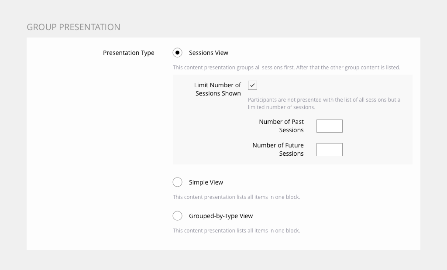Select the Simple View radio button

(x=177, y=182)
